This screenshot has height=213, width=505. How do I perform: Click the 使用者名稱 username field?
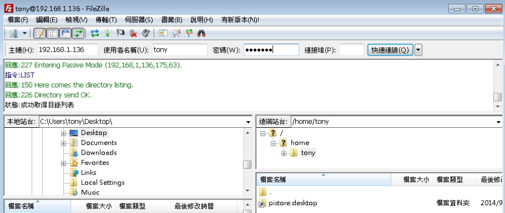[x=180, y=50]
